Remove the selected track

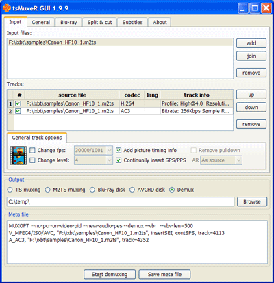pos(251,124)
